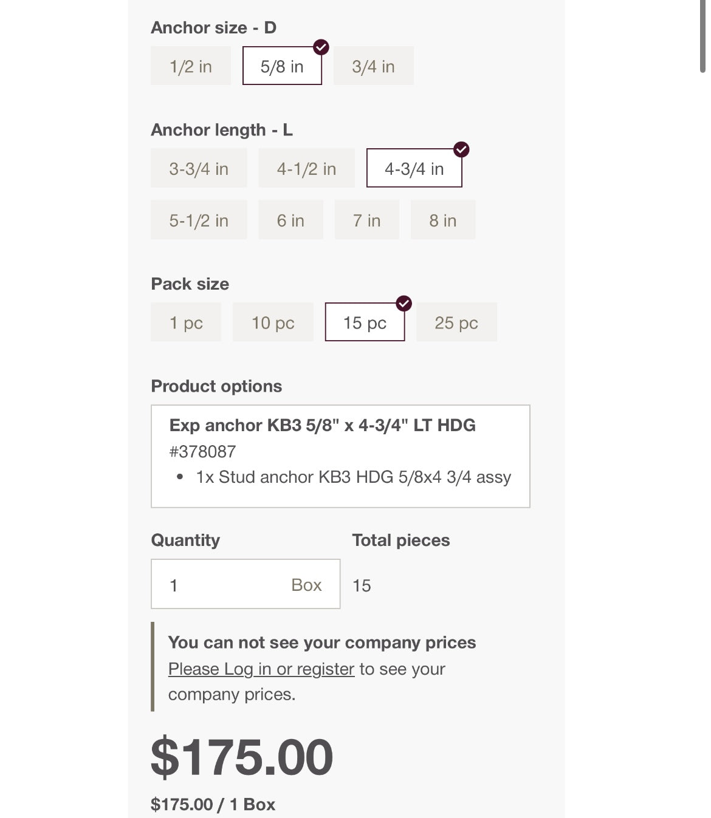Select the 1/2 in anchor size

190,66
